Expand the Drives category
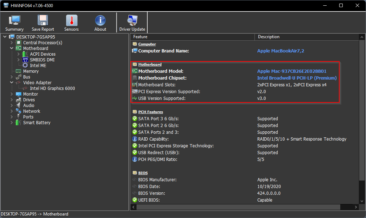This screenshot has width=366, height=218. (11, 100)
